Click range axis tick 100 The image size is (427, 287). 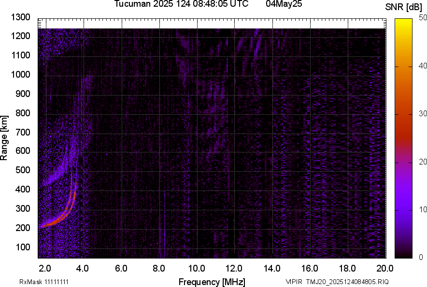click(x=23, y=247)
